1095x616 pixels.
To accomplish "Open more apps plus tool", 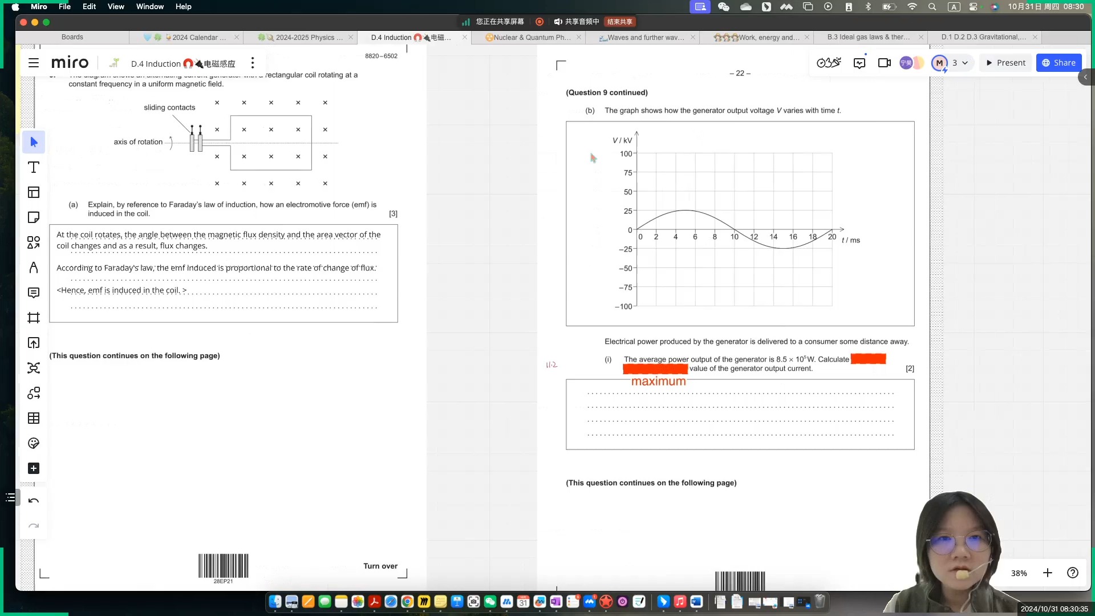I will click(x=34, y=468).
